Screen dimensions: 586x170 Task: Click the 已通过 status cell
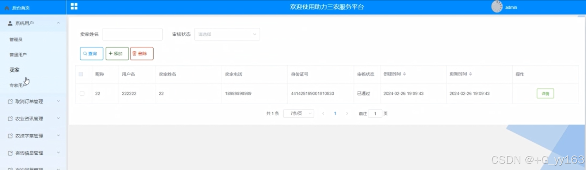363,94
